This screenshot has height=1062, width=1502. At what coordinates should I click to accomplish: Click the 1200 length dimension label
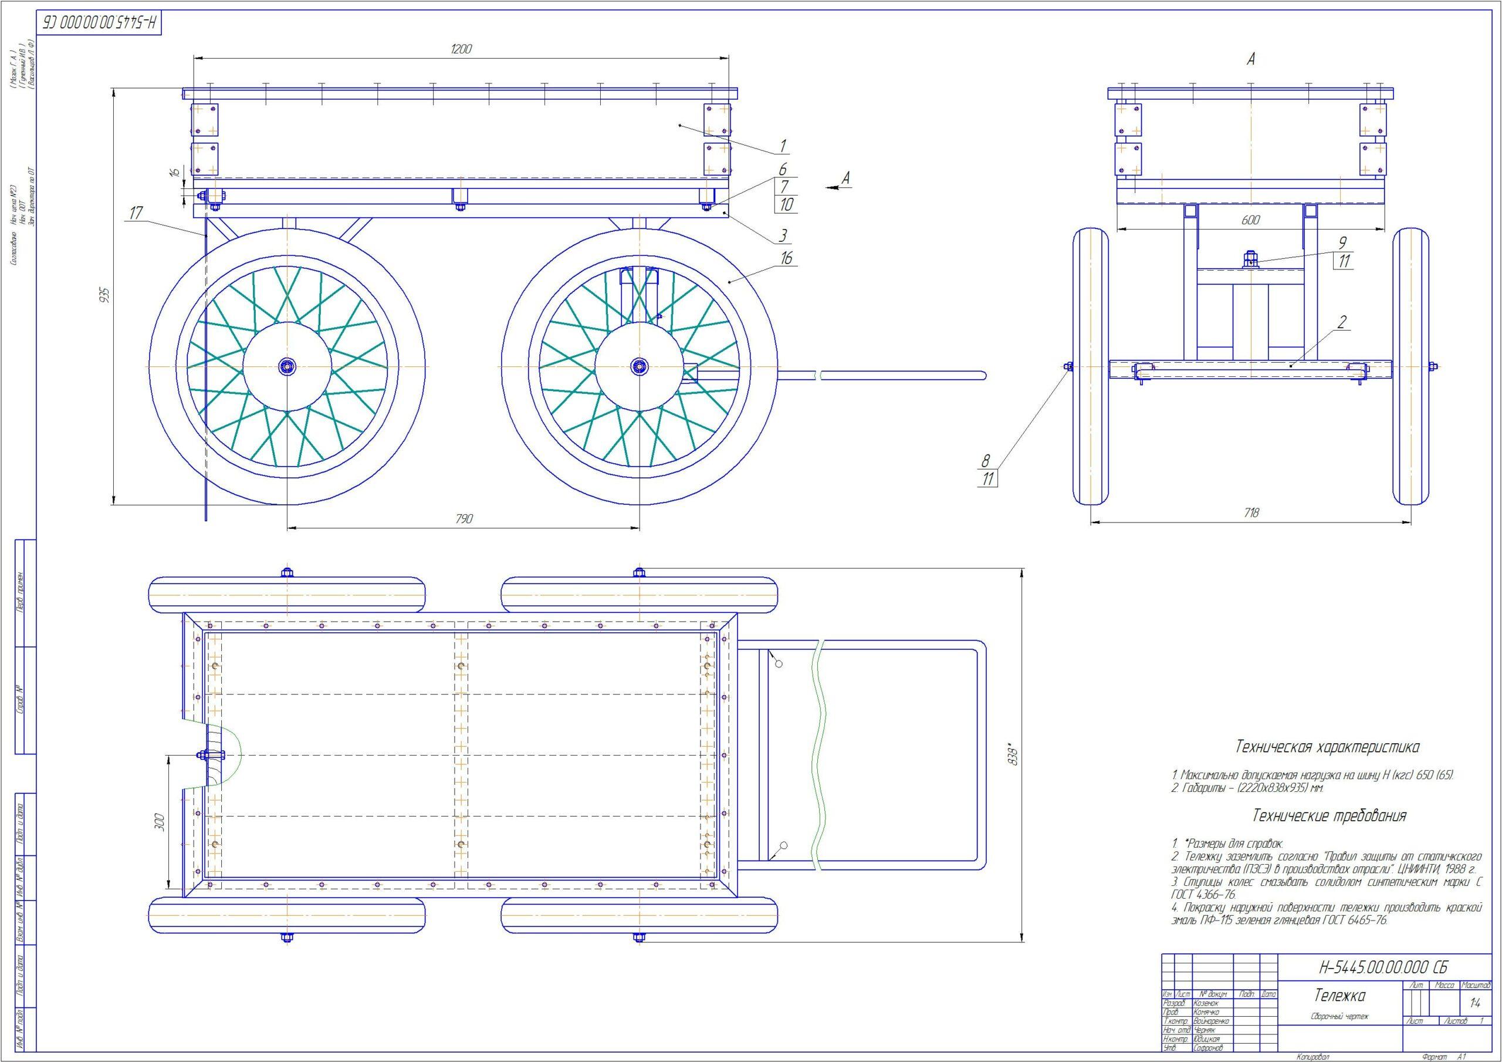[462, 49]
